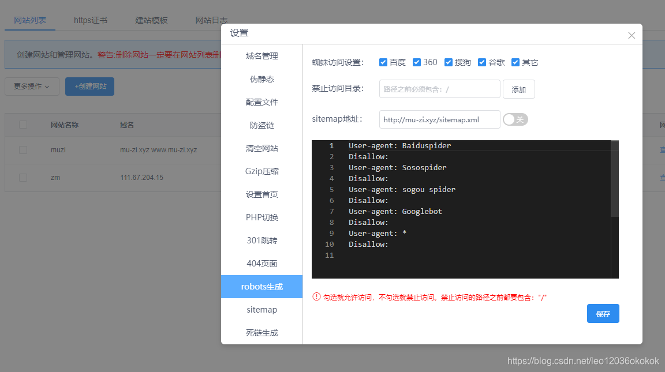The height and width of the screenshot is (372, 665).
Task: Click website name zm
Action: tap(55, 178)
